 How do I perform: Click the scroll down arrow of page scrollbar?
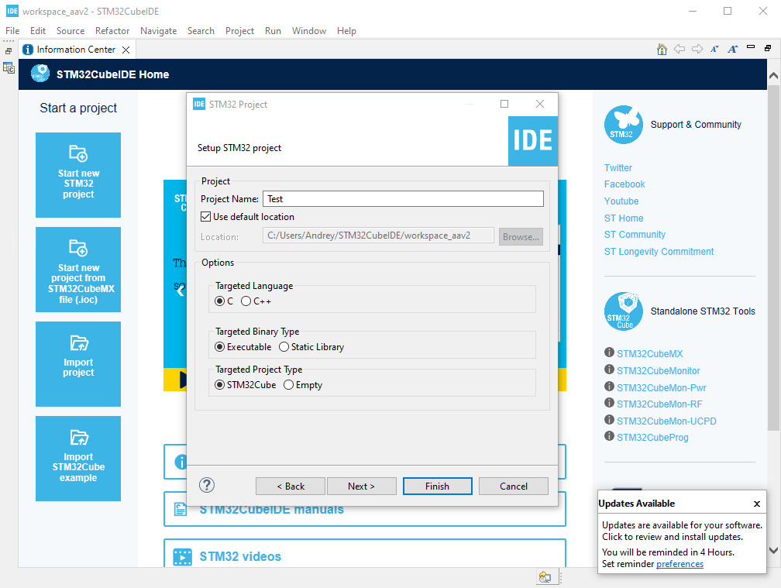coord(773,550)
